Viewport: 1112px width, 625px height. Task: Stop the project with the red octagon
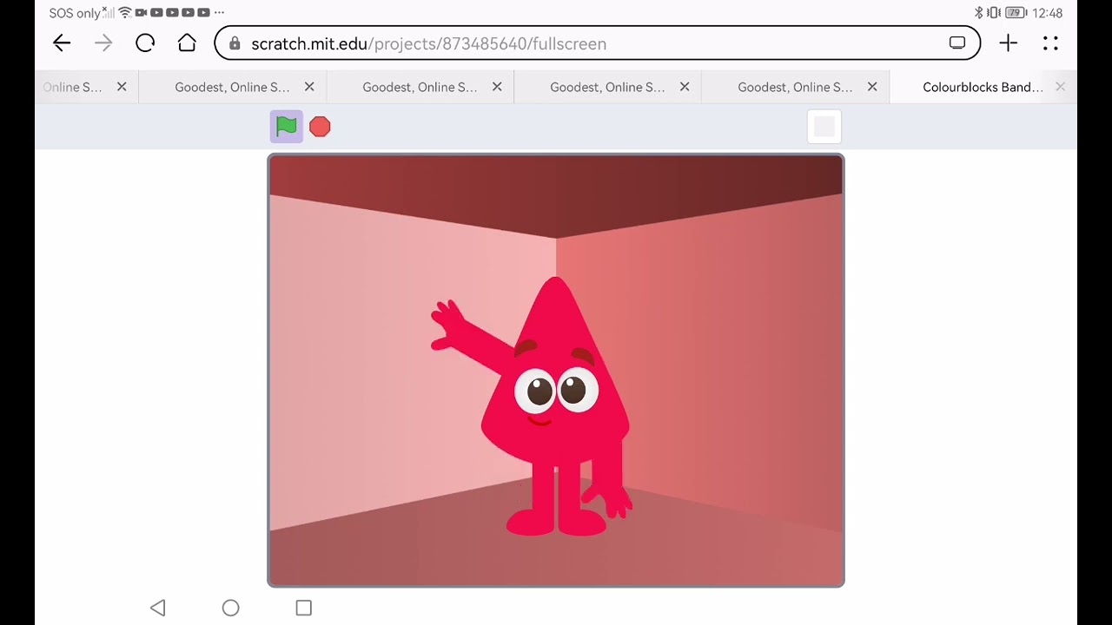click(320, 127)
